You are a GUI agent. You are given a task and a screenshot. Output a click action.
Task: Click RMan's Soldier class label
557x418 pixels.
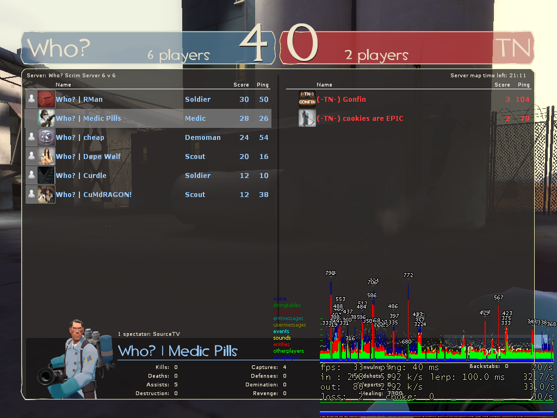[198, 100]
